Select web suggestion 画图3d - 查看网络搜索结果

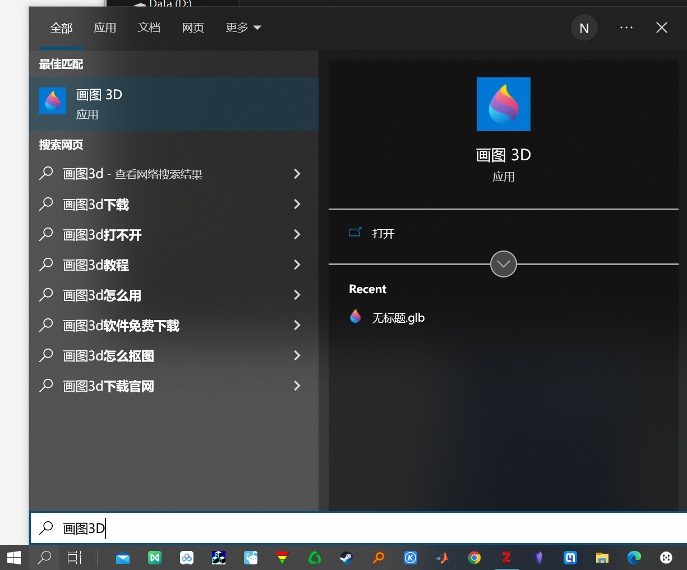coord(174,174)
